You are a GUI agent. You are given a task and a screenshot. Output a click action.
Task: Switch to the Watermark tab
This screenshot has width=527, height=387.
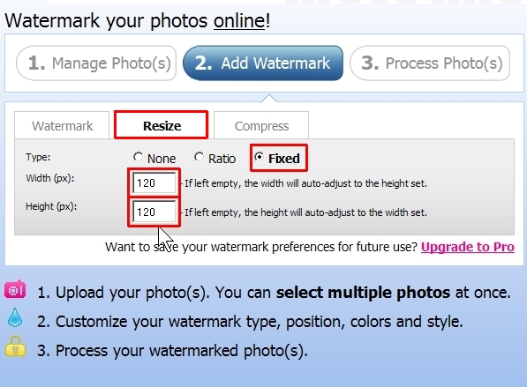click(62, 125)
